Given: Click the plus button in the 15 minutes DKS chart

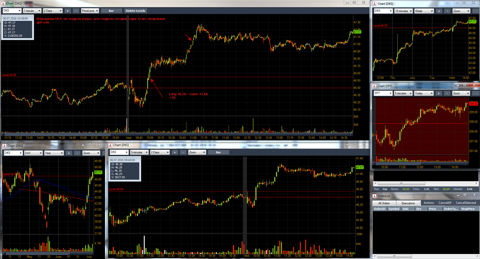Looking at the screenshot, I should coord(439,11).
